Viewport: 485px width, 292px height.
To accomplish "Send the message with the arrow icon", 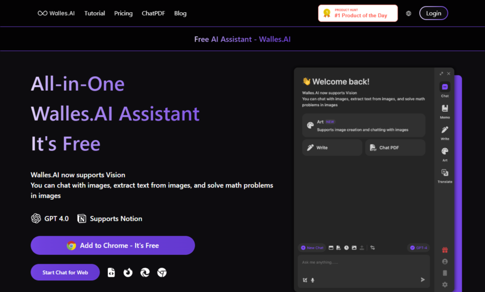I will point(423,280).
